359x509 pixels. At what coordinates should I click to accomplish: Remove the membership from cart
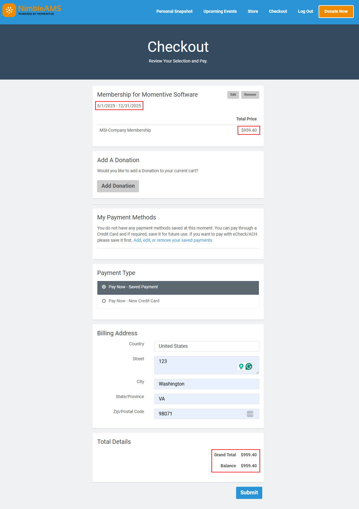pos(250,95)
